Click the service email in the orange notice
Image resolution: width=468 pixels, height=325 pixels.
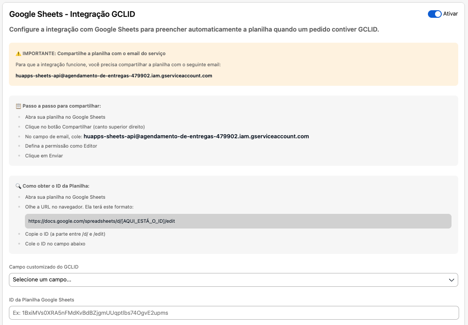114,76
